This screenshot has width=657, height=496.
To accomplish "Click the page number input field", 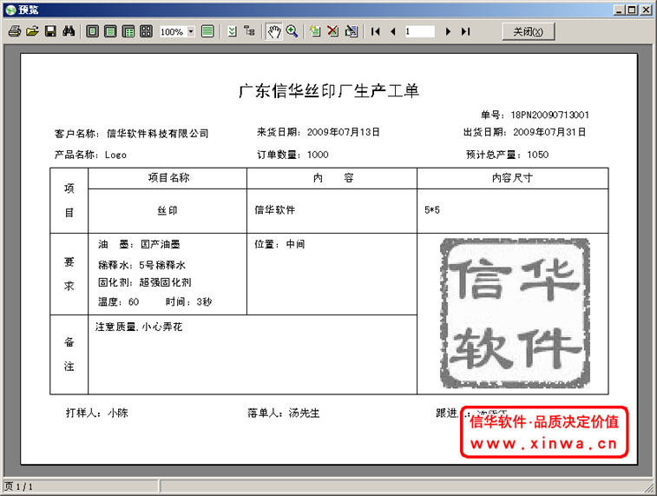I will (x=419, y=31).
